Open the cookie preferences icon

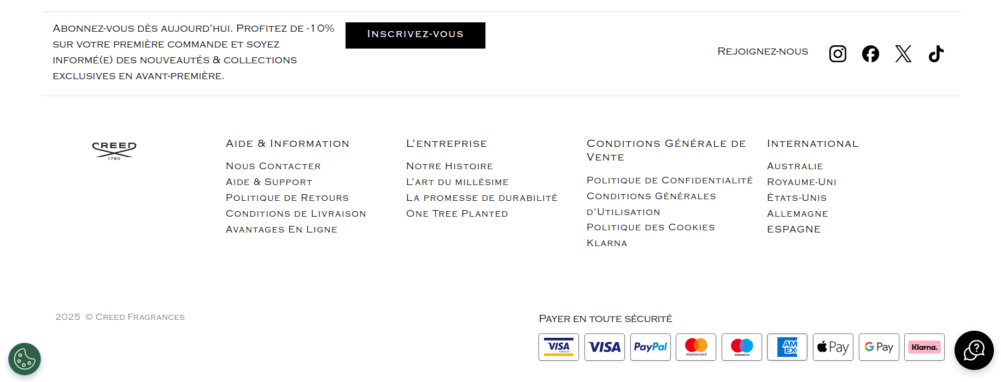(x=25, y=359)
